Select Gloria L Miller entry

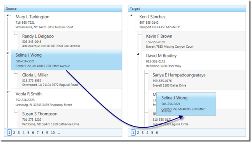(x=70, y=80)
